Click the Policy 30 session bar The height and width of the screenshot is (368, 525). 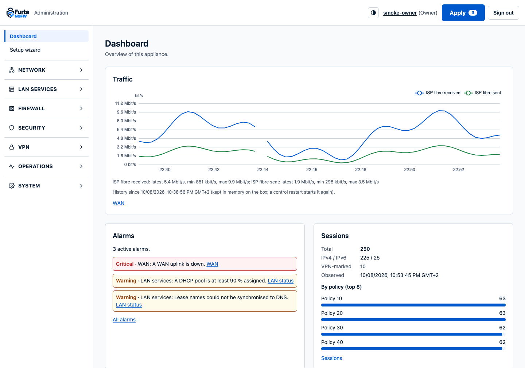[413, 334]
